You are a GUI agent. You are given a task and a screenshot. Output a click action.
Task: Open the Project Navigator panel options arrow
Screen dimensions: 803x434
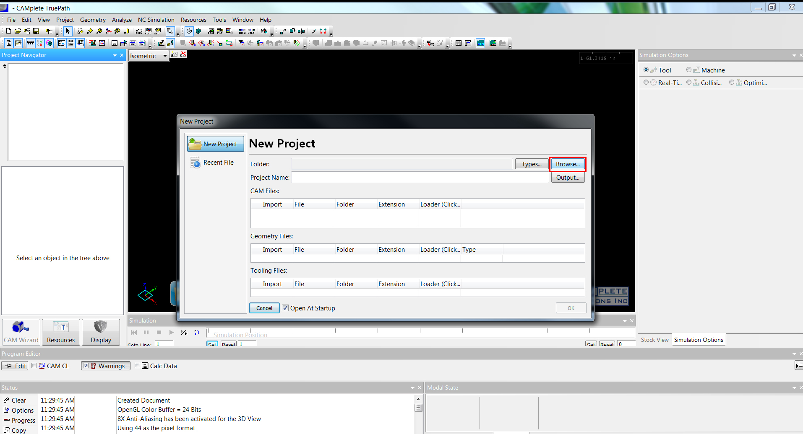115,55
